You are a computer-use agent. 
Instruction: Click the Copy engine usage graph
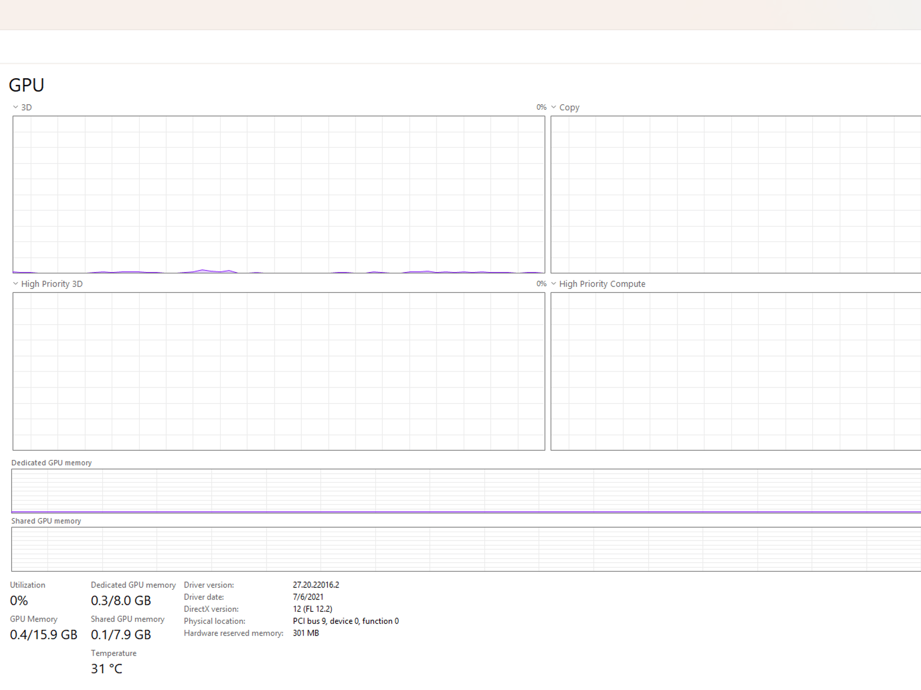pyautogui.click(x=736, y=195)
